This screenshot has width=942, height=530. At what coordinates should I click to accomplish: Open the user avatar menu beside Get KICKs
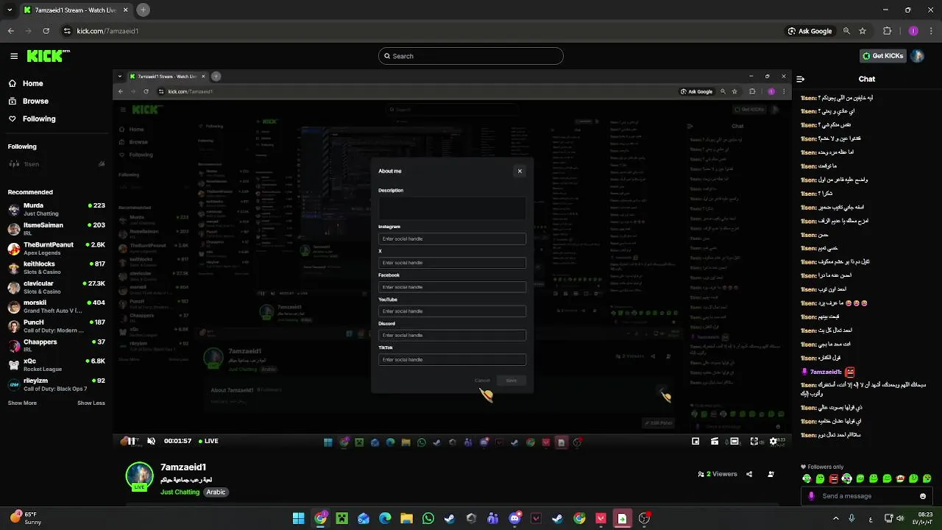click(917, 56)
